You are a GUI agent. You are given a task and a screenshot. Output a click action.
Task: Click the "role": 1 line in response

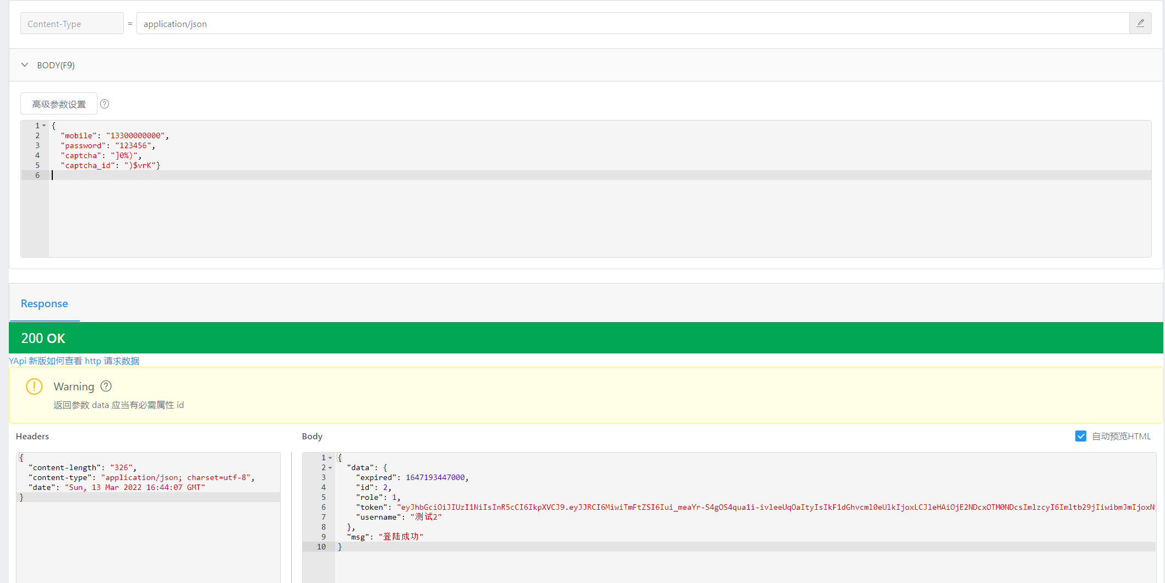pos(378,497)
